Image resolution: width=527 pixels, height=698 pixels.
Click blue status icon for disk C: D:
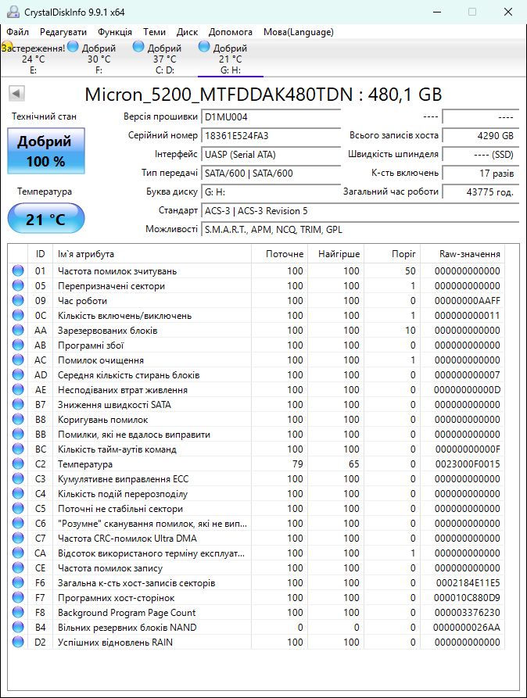tap(138, 46)
